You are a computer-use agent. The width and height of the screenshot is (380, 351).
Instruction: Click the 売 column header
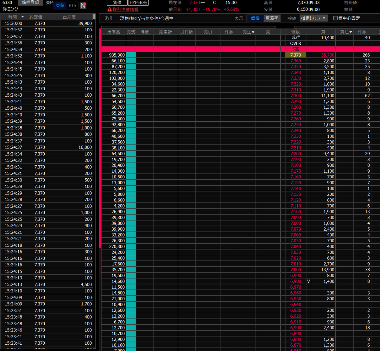click(268, 32)
